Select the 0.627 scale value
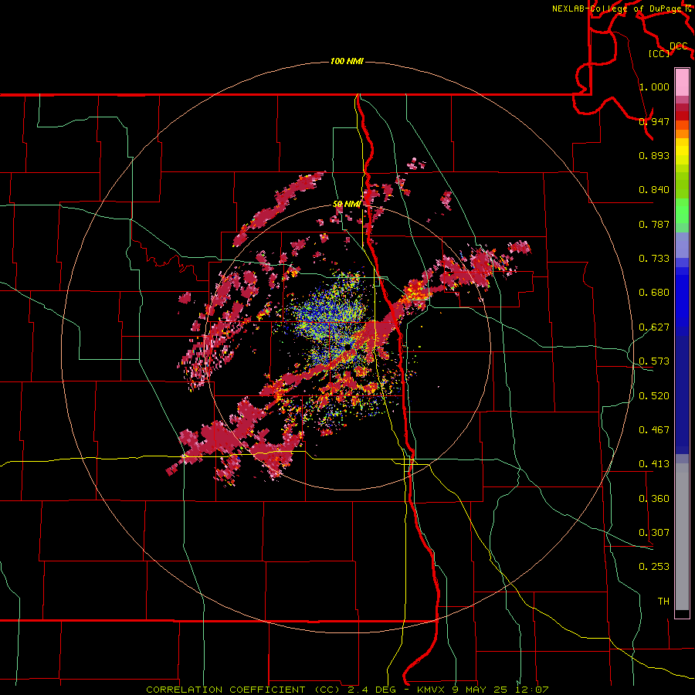Viewport: 695px width, 695px height. pyautogui.click(x=654, y=327)
